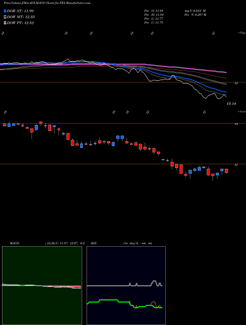Click the 'Pre C: 11.79' close value
The image size is (246, 325).
click(x=154, y=23)
